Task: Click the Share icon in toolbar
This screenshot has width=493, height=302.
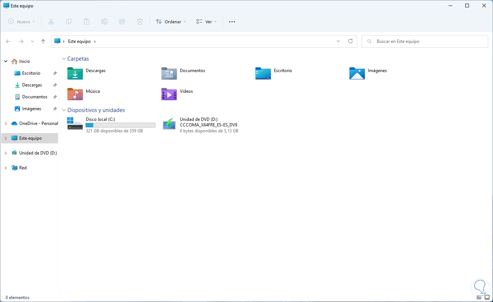Action: pyautogui.click(x=122, y=22)
